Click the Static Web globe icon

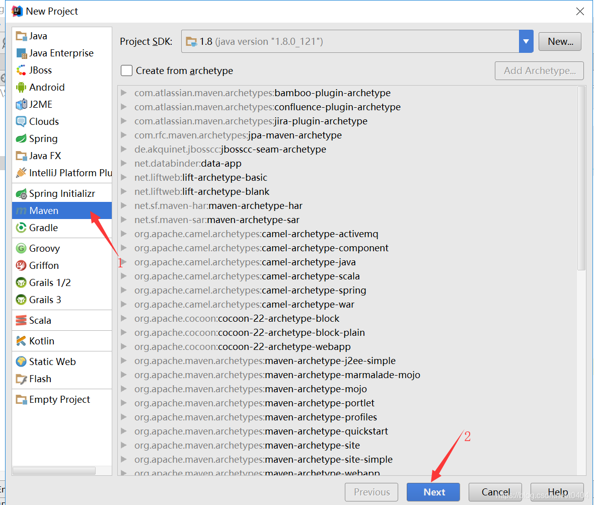coord(21,362)
